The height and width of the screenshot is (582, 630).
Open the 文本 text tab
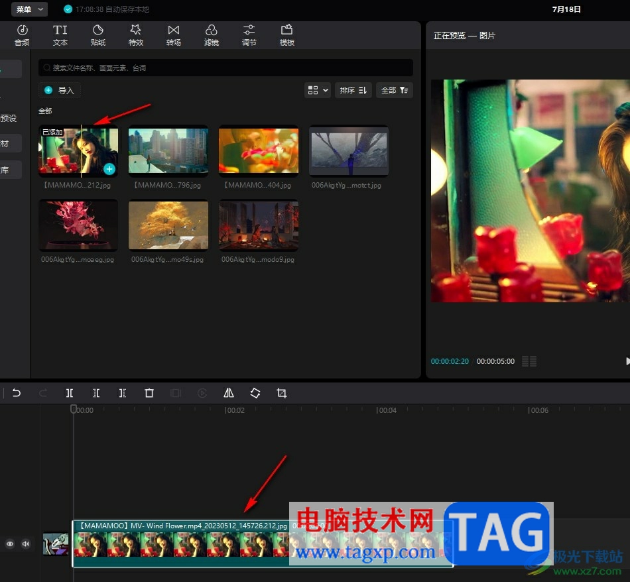pos(60,35)
